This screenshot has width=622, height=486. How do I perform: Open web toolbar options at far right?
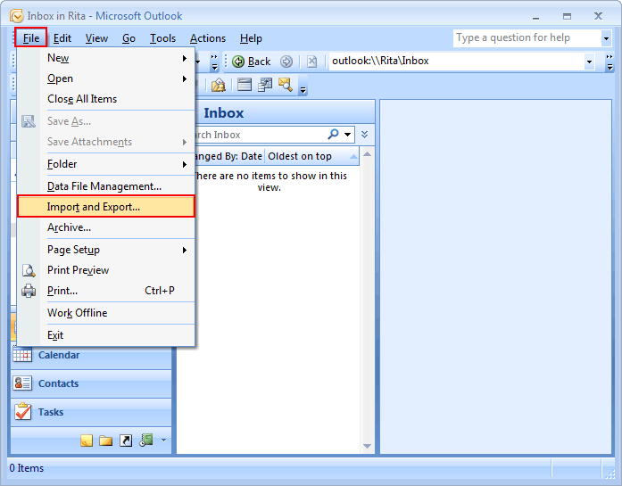[x=610, y=62]
